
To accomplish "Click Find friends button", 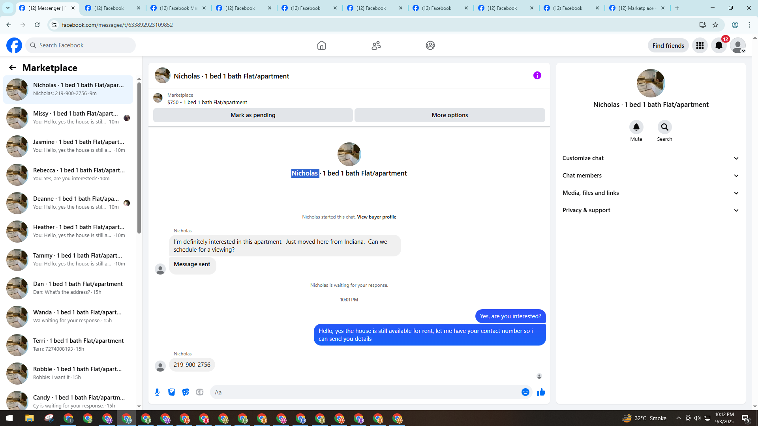I will (x=668, y=45).
